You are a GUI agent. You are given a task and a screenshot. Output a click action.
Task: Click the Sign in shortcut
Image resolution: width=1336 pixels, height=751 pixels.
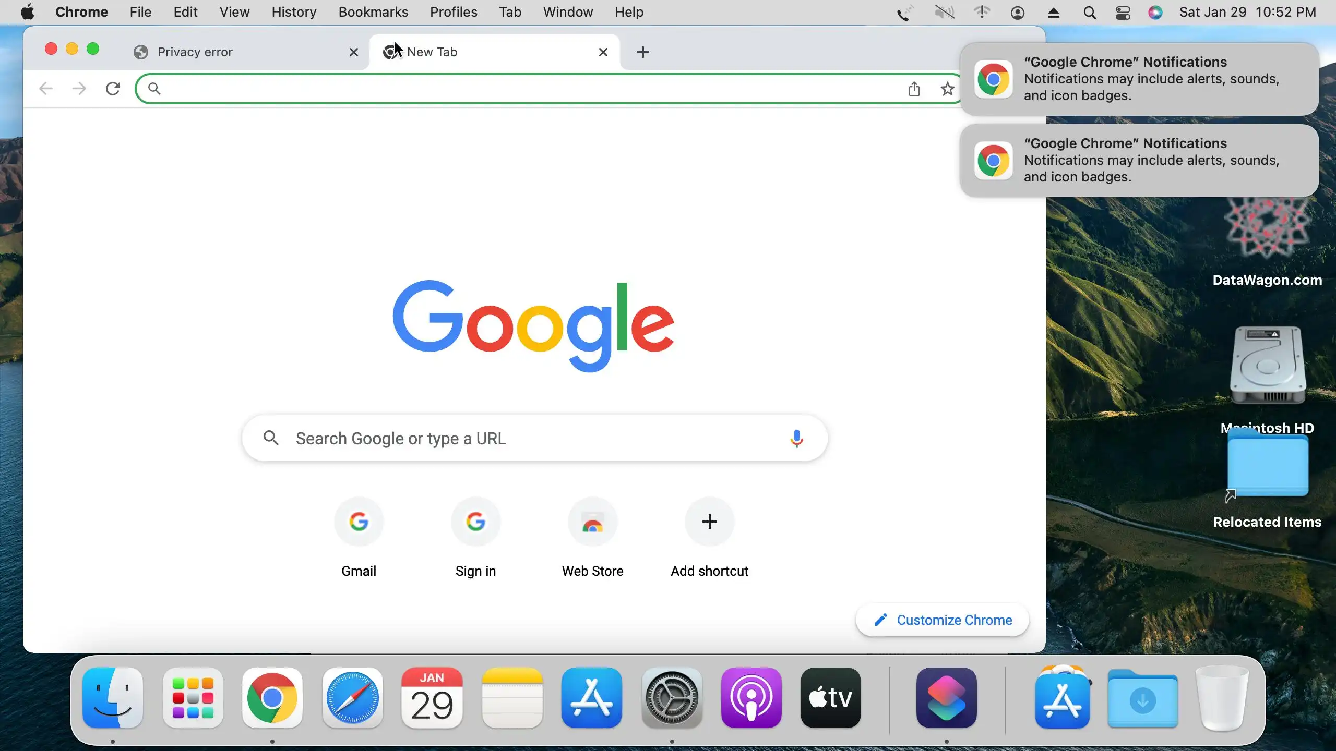point(475,522)
